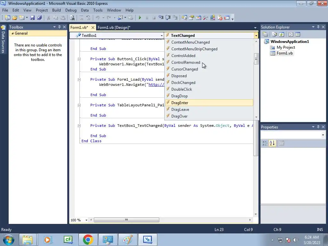The width and height of the screenshot is (328, 246).
Task: Open the Error List toolbar icon
Action: pos(220,18)
